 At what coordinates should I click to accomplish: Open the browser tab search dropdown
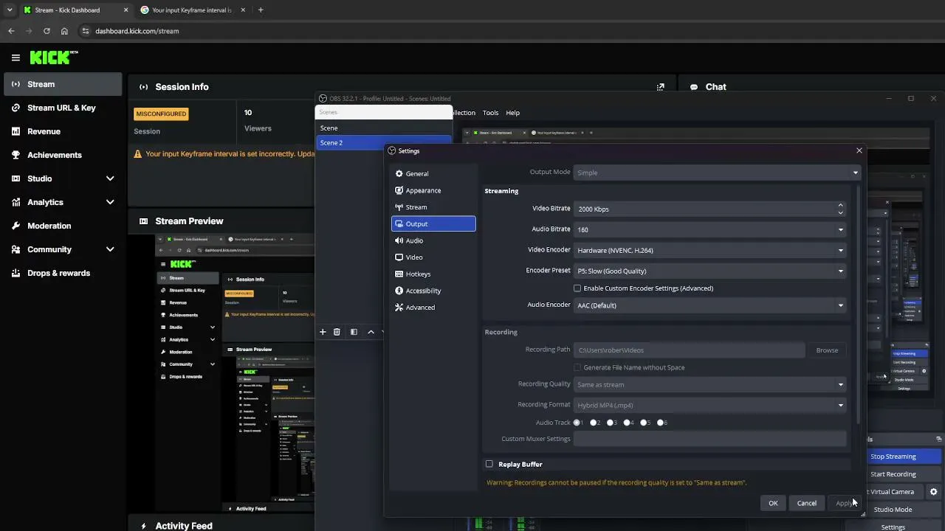10,10
